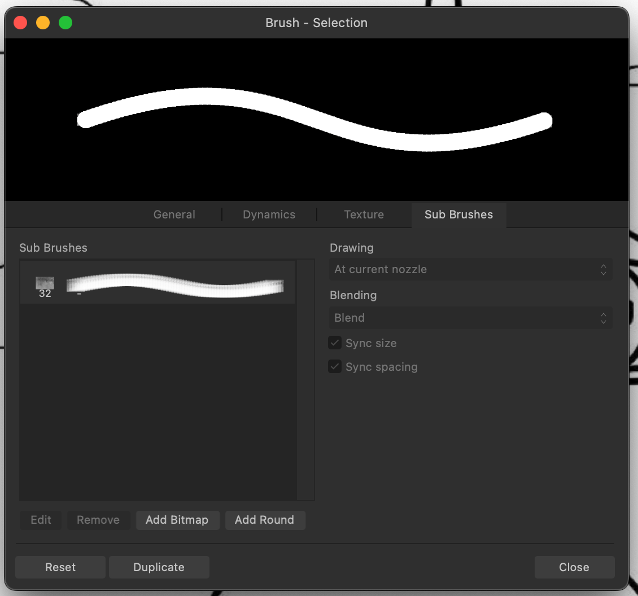The width and height of the screenshot is (638, 596).
Task: Click the Edit sub brush button
Action: click(41, 520)
